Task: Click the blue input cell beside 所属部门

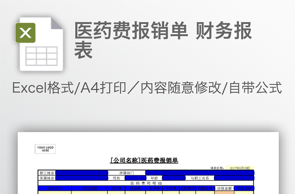Action: [200, 173]
